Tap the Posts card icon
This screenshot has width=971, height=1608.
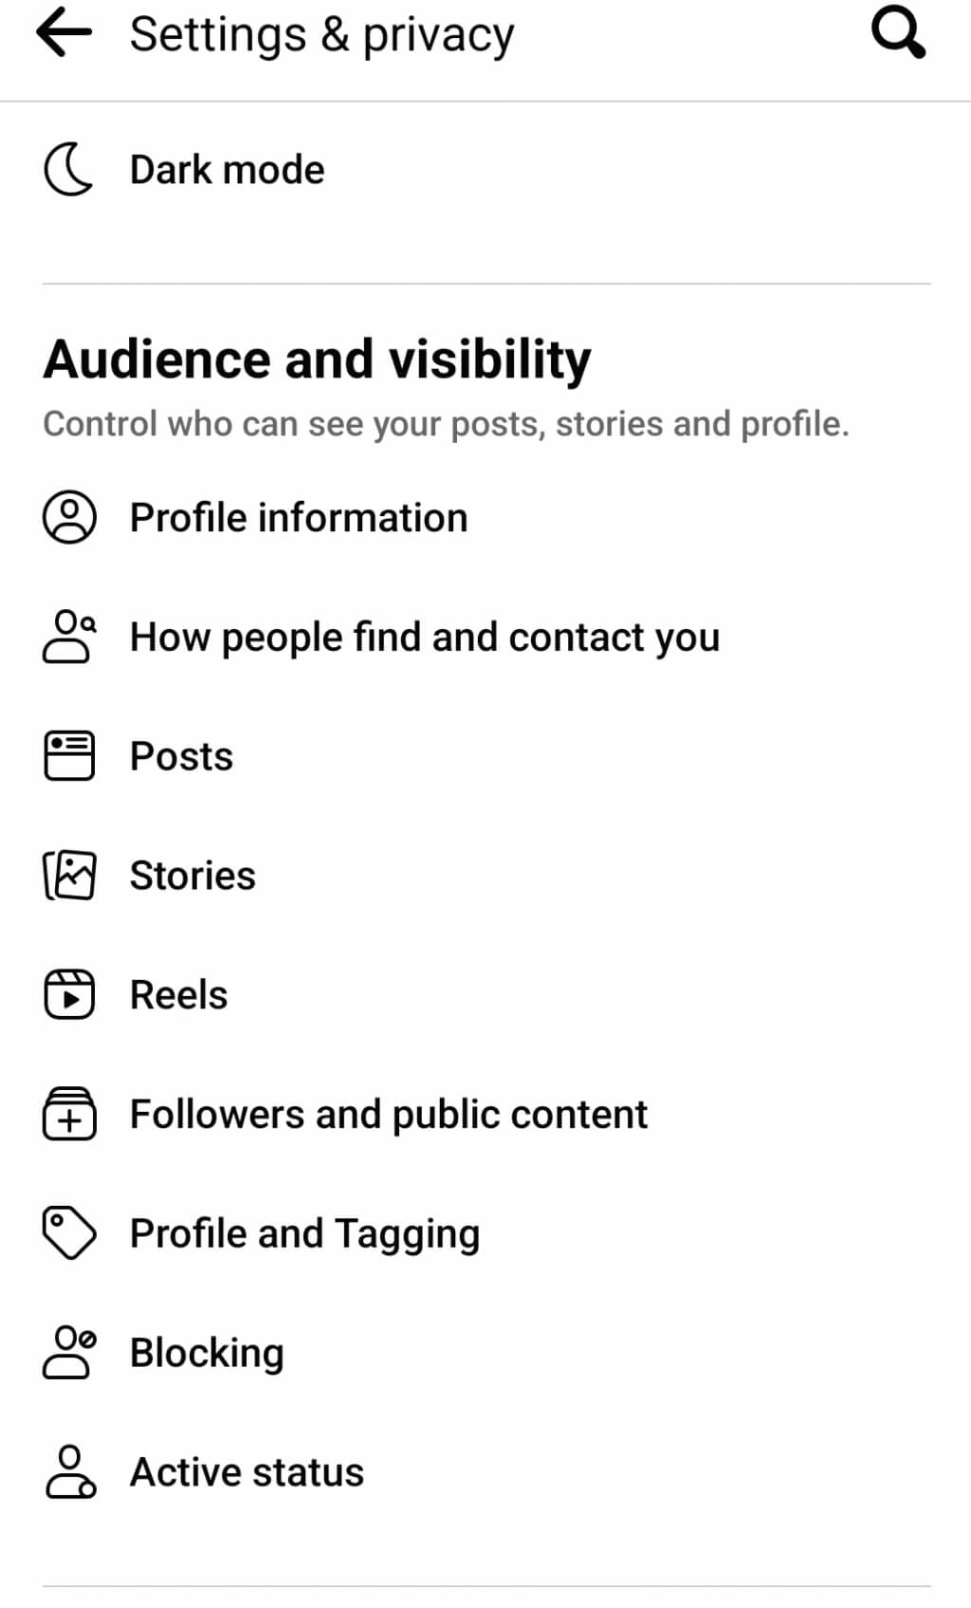[69, 756]
